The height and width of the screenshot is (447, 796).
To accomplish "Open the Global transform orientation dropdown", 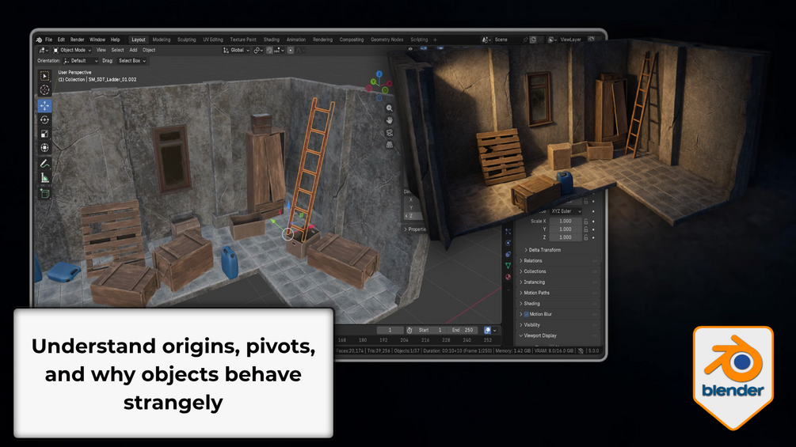I will (237, 50).
